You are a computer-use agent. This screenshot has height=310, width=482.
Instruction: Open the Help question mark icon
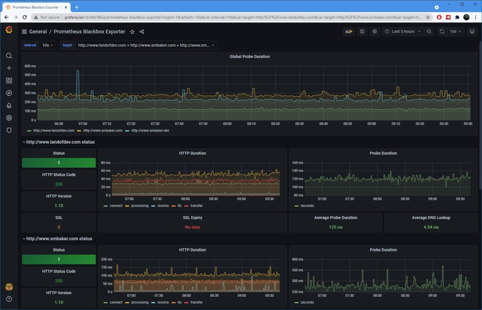[x=9, y=299]
